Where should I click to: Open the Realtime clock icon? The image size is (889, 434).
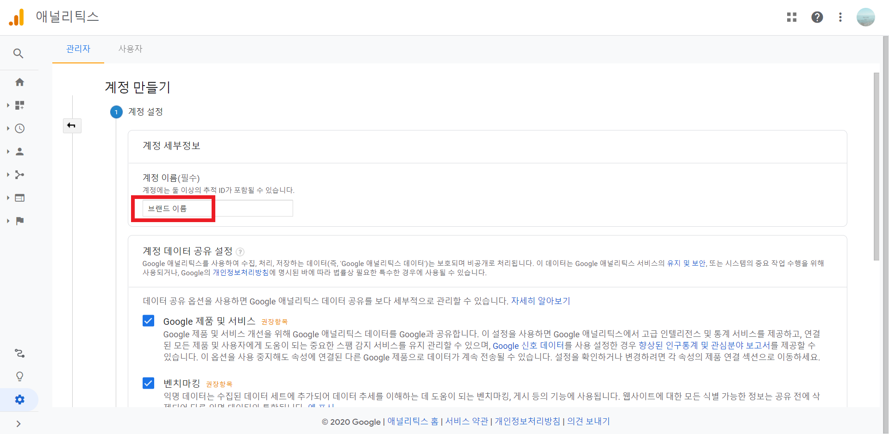pos(19,128)
